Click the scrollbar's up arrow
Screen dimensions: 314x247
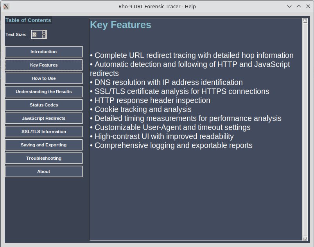coord(306,20)
